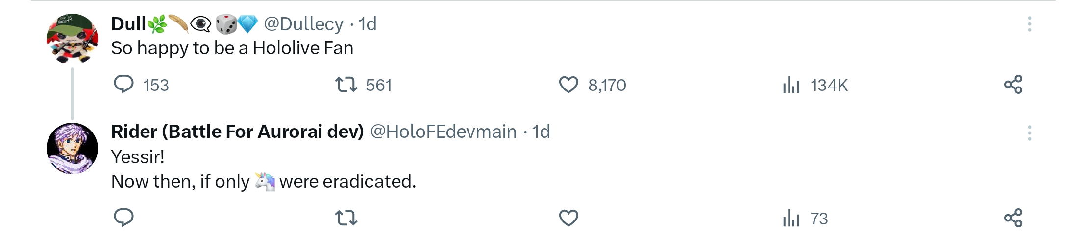
Task: Like Dull's tweet with 8,170 likes
Action: click(568, 85)
